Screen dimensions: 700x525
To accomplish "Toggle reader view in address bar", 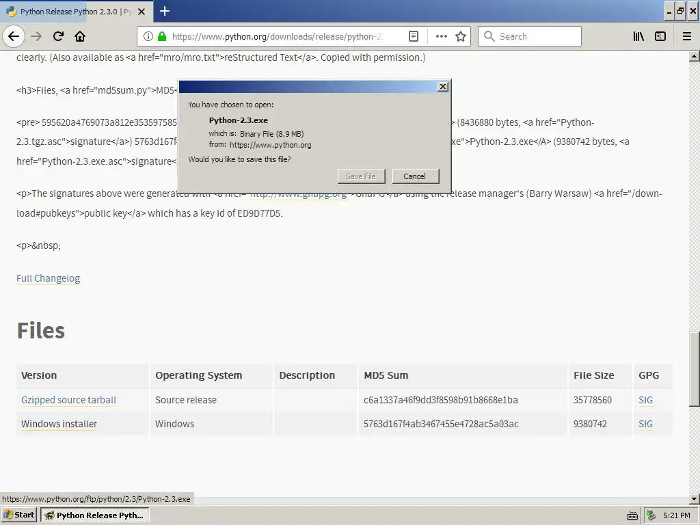I will tap(414, 36).
